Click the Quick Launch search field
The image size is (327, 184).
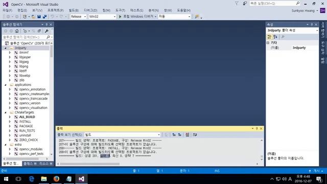pyautogui.click(x=272, y=4)
